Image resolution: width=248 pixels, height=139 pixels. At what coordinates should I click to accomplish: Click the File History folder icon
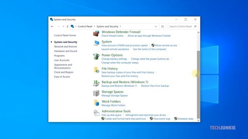click(x=96, y=70)
